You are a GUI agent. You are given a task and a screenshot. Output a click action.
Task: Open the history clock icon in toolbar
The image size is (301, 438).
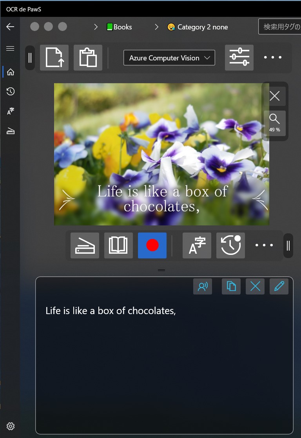tap(230, 245)
